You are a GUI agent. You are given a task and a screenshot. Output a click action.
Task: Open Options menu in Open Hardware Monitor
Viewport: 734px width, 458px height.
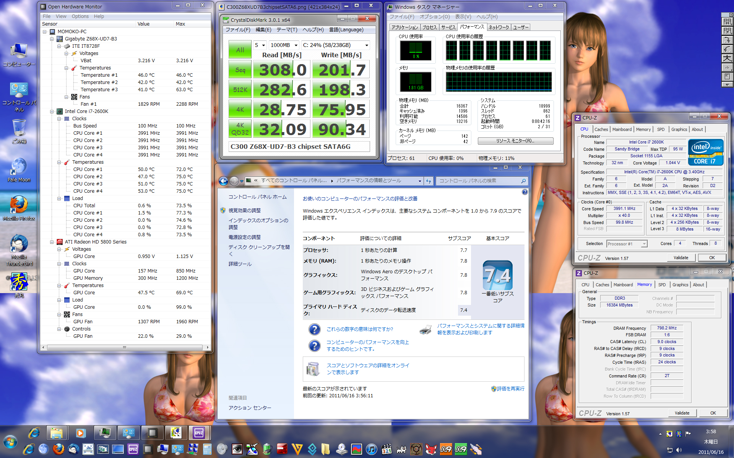80,16
